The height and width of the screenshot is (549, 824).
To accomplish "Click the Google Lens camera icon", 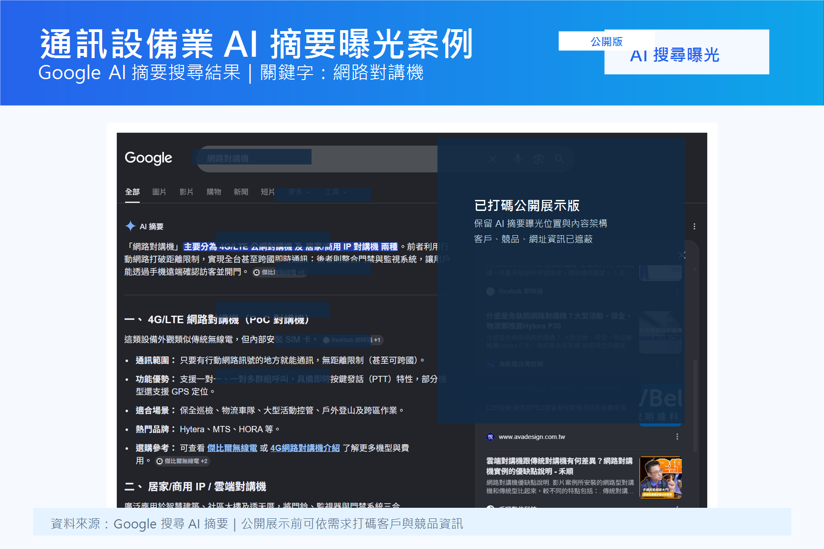I will coord(538,159).
